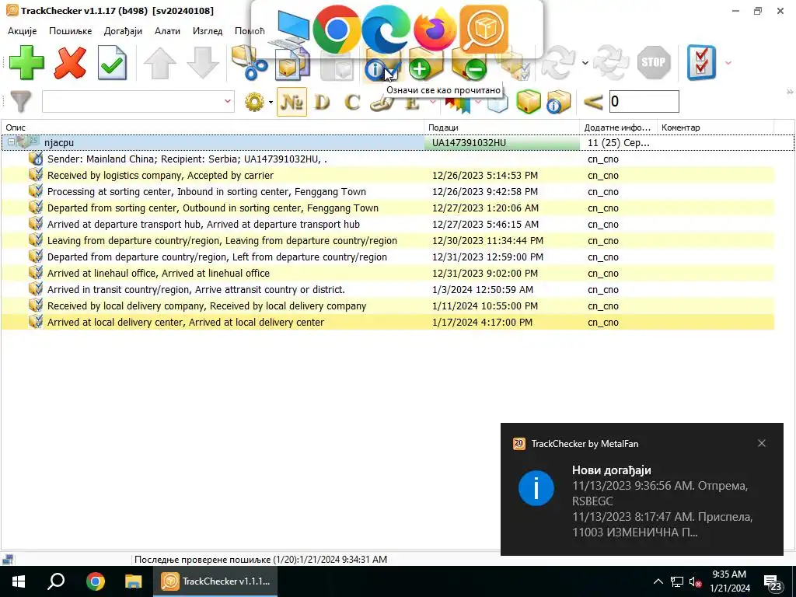The image size is (796, 597).
Task: Click the golden less-than sign icon
Action: click(x=592, y=103)
